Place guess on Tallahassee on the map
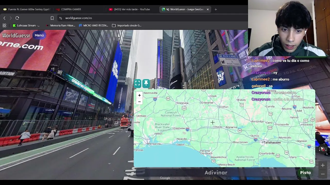Screen dimensions: 330x185 point(272,142)
